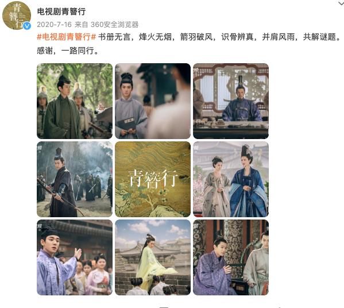Click the blue verified badge on avatar

tap(27, 26)
